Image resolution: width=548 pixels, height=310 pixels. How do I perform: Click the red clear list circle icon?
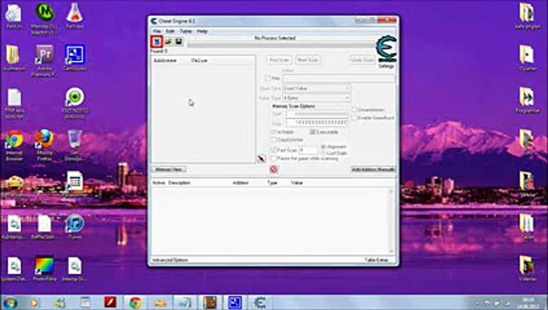(274, 169)
